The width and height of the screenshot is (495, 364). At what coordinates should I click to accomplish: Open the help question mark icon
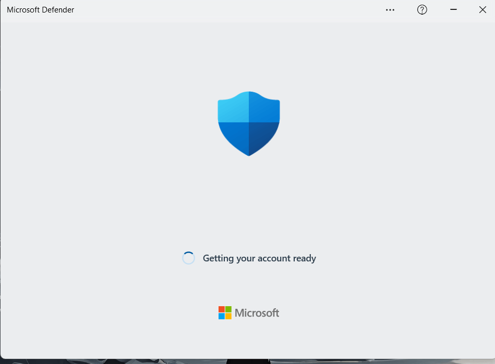coord(422,10)
